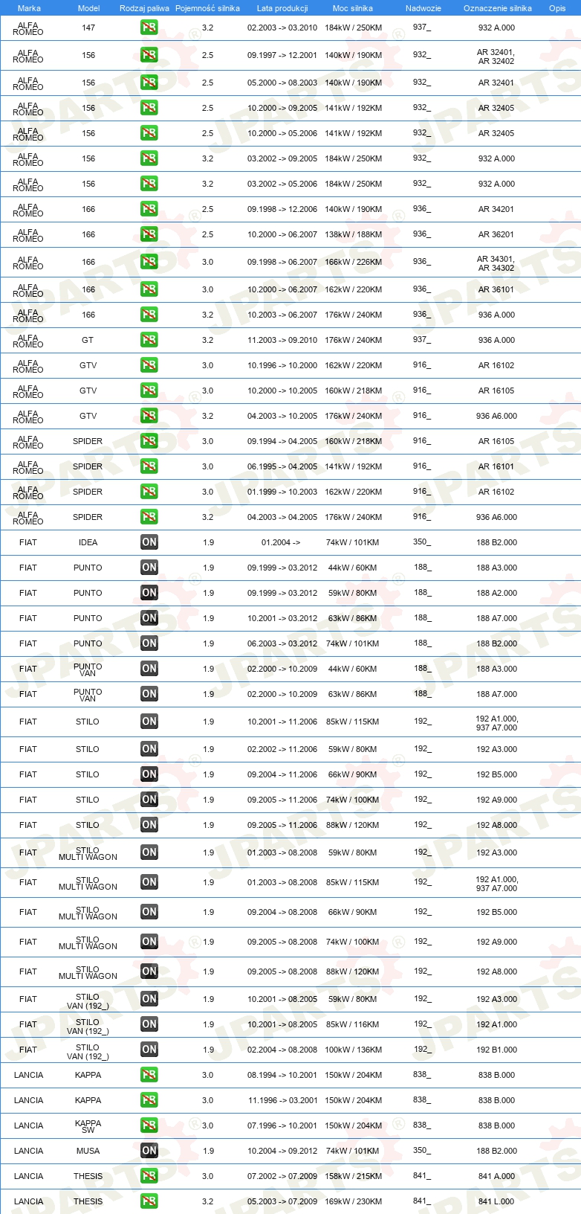Select the model cell 'KAPPA SW'
Viewport: 581px width, 1214px height.
(x=88, y=1126)
